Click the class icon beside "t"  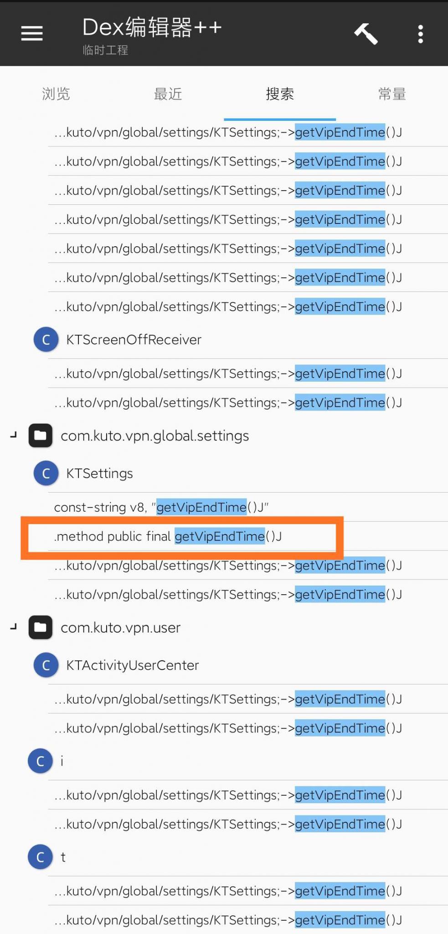click(x=41, y=857)
